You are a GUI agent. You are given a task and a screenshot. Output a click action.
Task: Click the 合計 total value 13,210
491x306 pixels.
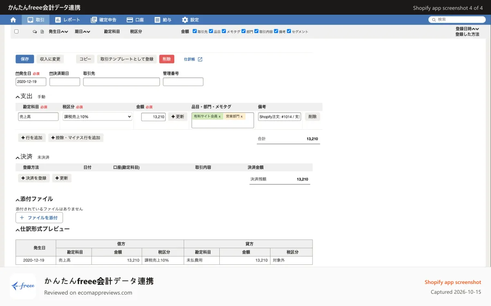point(312,139)
